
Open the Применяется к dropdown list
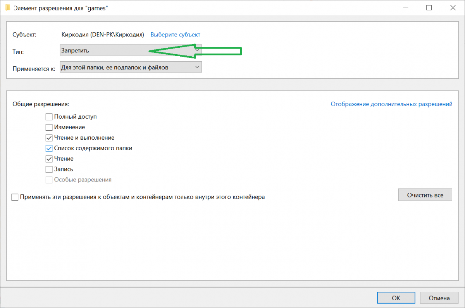tap(131, 67)
